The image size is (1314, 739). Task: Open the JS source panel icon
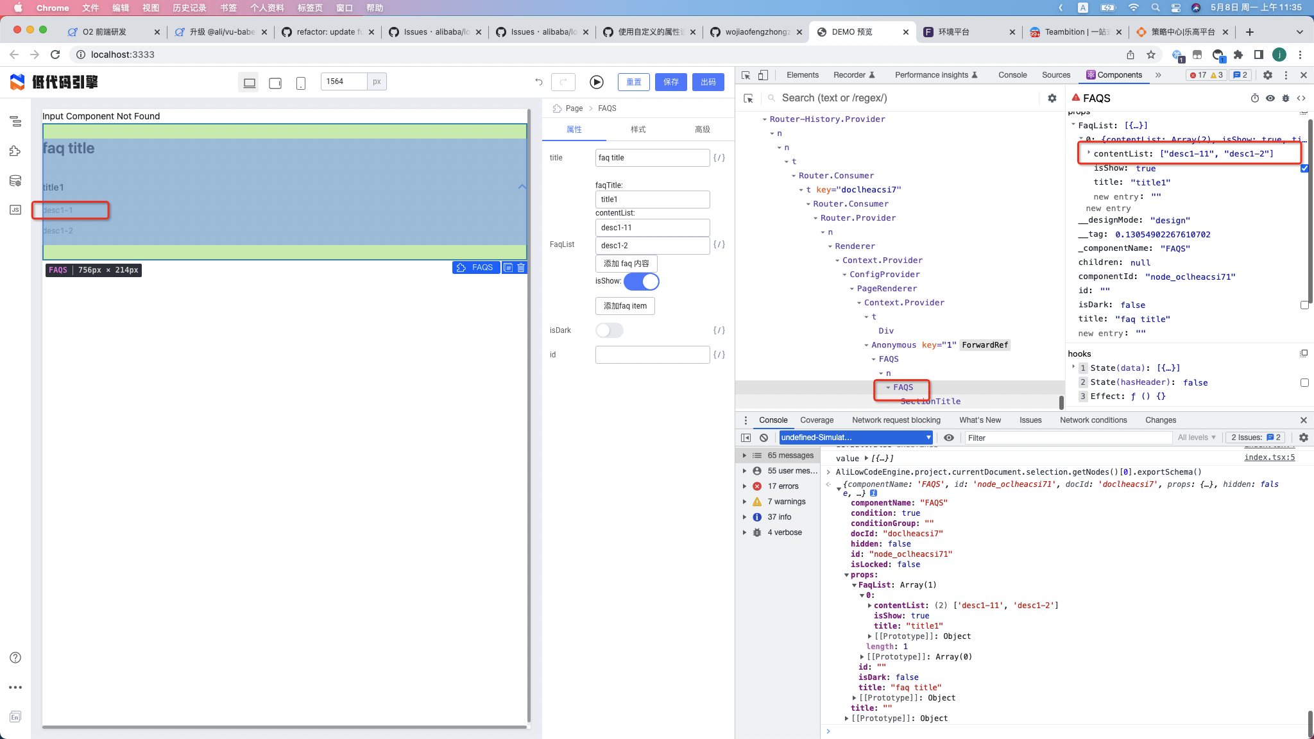pos(15,210)
